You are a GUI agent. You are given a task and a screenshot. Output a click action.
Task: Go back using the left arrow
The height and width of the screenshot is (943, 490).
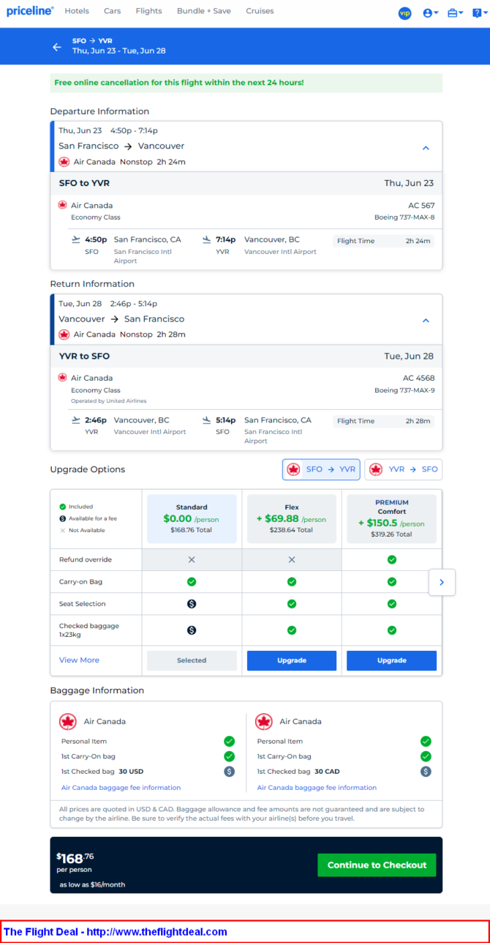click(x=57, y=47)
